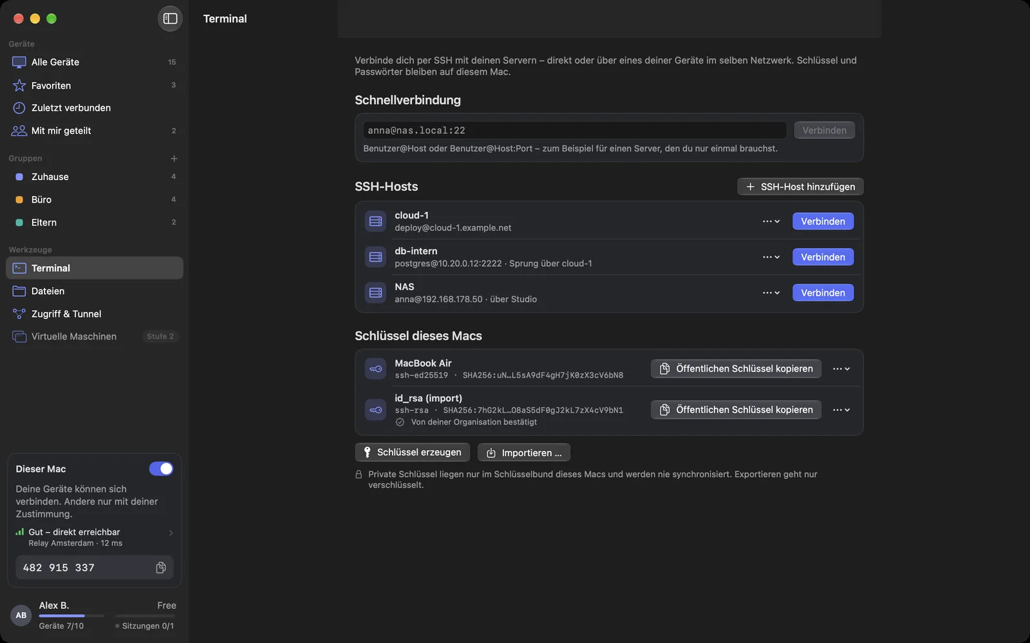
Task: Open Favoriten star icon
Action: coord(19,86)
